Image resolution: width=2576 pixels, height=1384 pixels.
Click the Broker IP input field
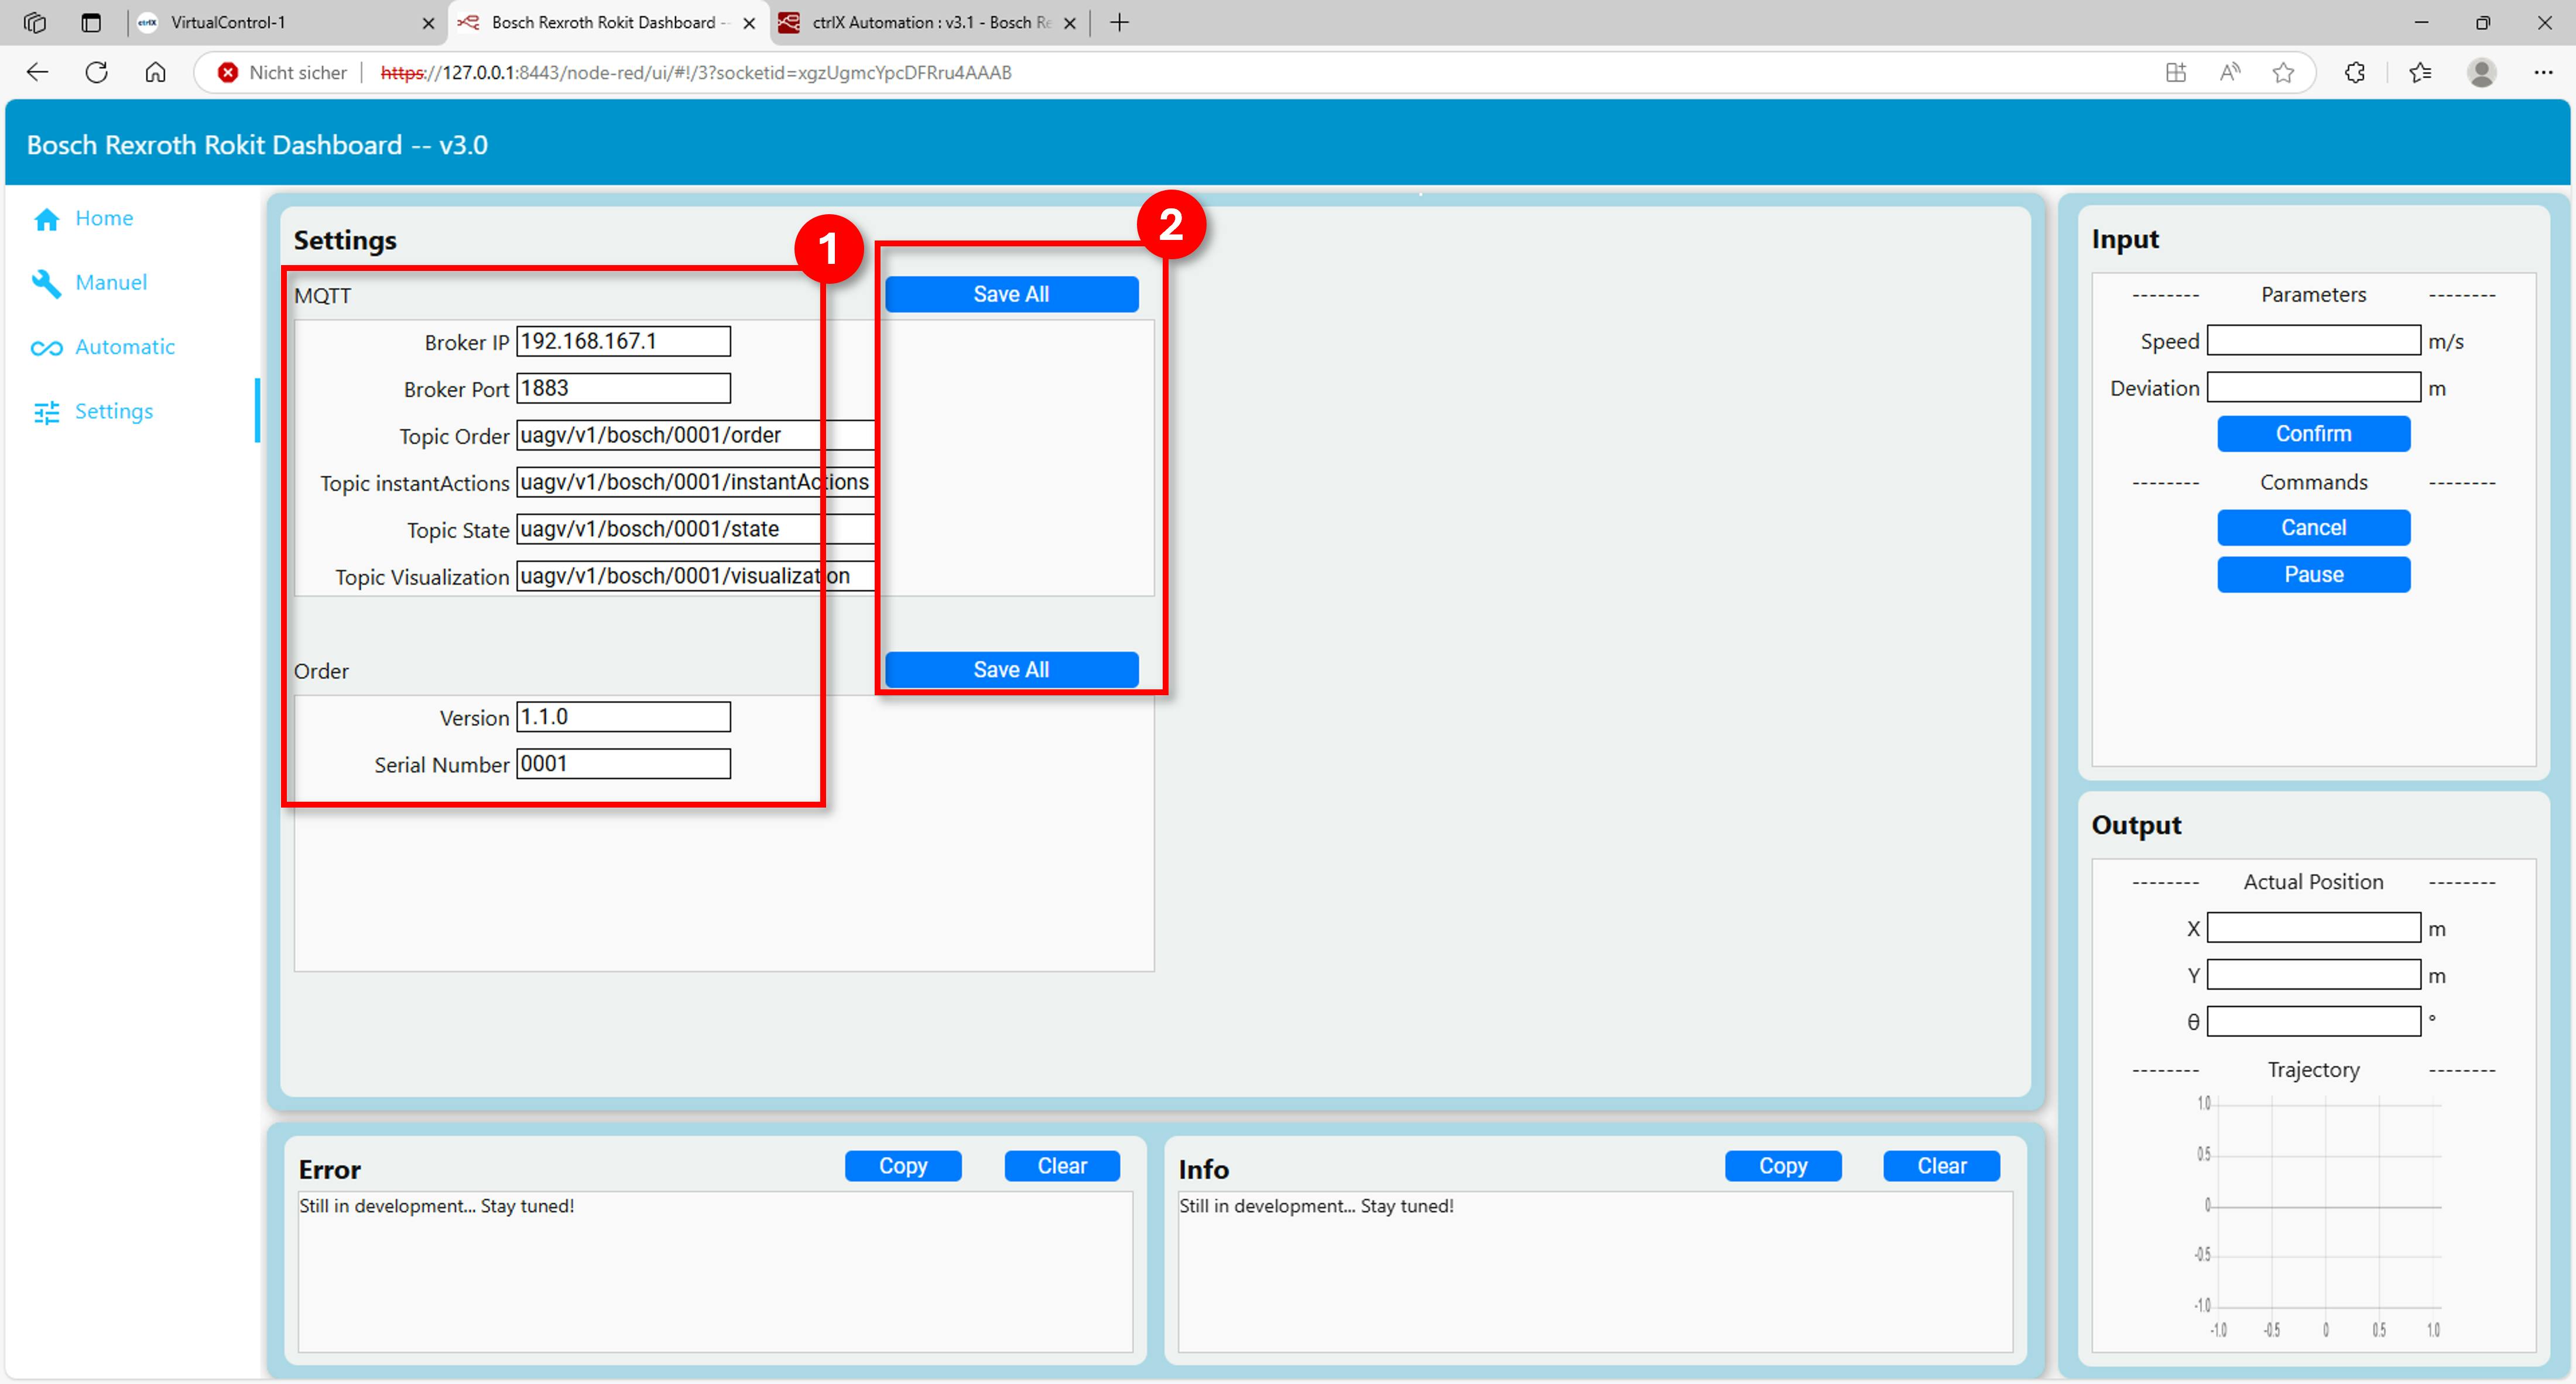tap(623, 341)
